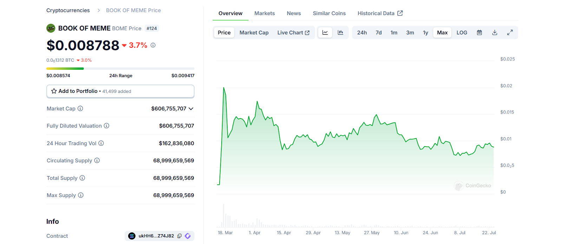Click the Solana chain icon on contract
This screenshot has height=244, width=562.
132,236
